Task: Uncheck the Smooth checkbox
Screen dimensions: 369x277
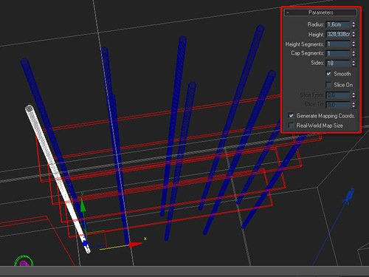Action: pyautogui.click(x=328, y=74)
